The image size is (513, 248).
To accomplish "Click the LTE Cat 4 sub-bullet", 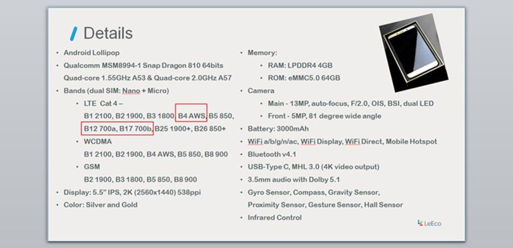I will coord(103,104).
